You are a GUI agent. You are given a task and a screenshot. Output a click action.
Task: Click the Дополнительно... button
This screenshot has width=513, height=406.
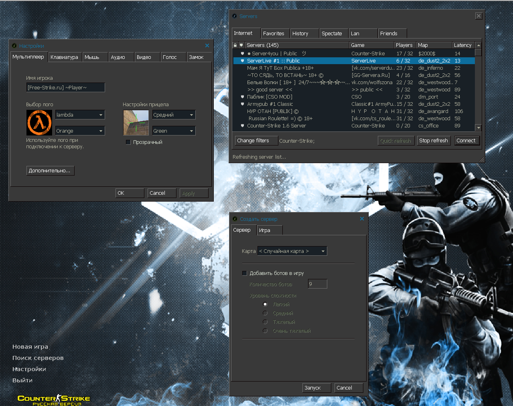(50, 170)
